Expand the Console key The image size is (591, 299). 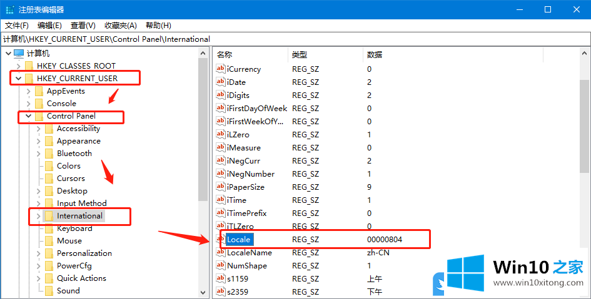click(29, 104)
